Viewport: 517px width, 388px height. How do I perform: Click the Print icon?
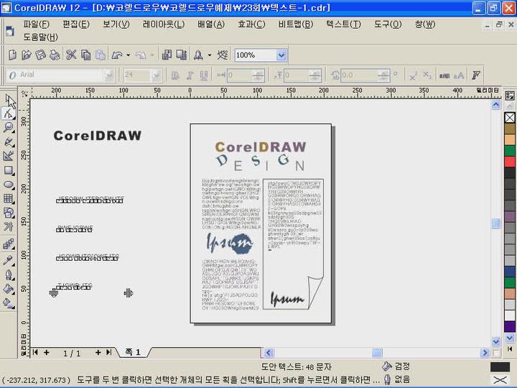click(x=55, y=55)
